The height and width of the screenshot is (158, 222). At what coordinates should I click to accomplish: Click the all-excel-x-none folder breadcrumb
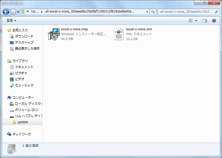pos(89,11)
